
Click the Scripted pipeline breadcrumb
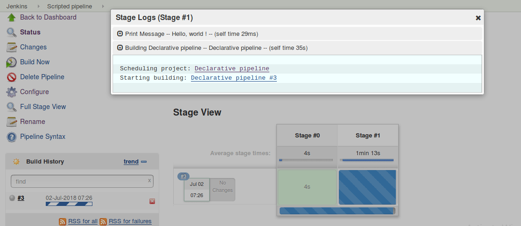tap(70, 7)
